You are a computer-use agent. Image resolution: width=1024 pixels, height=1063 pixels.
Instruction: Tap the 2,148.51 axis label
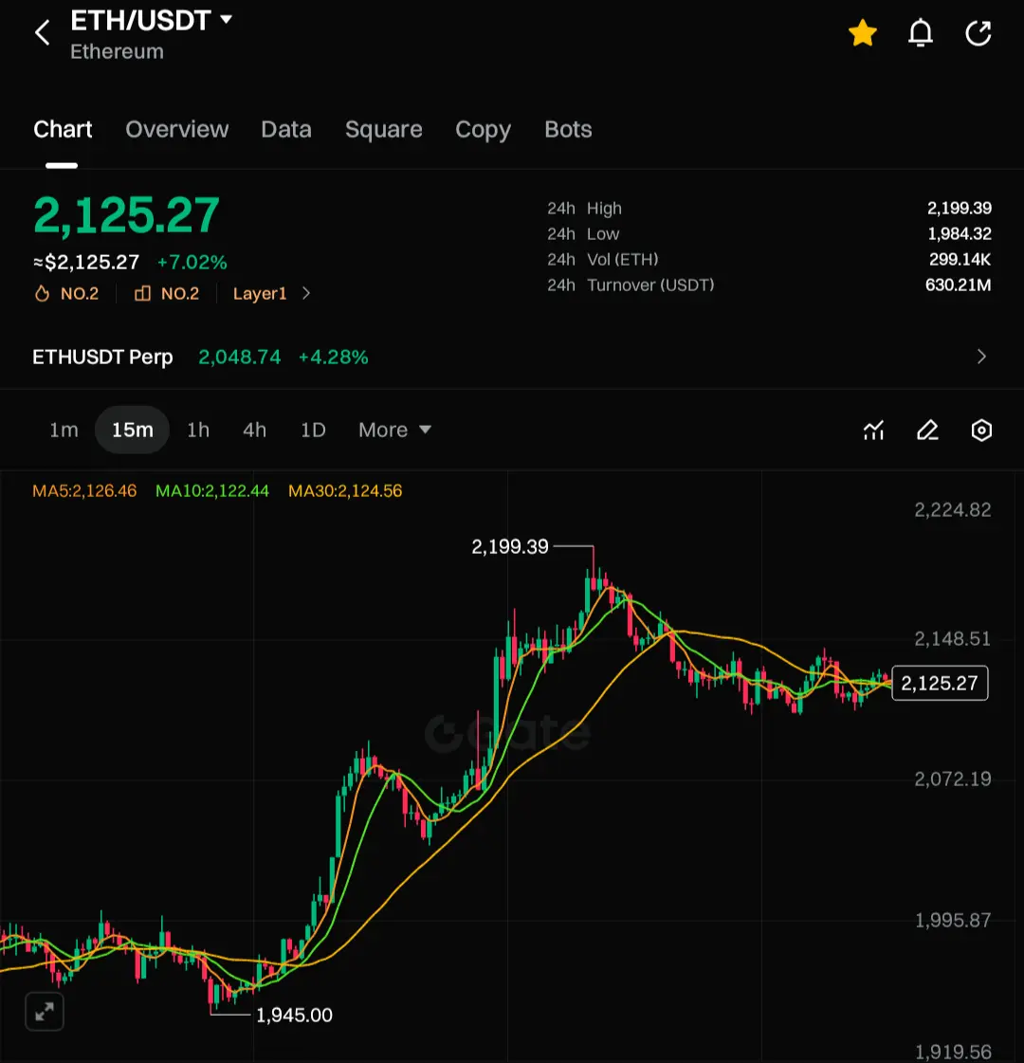952,638
